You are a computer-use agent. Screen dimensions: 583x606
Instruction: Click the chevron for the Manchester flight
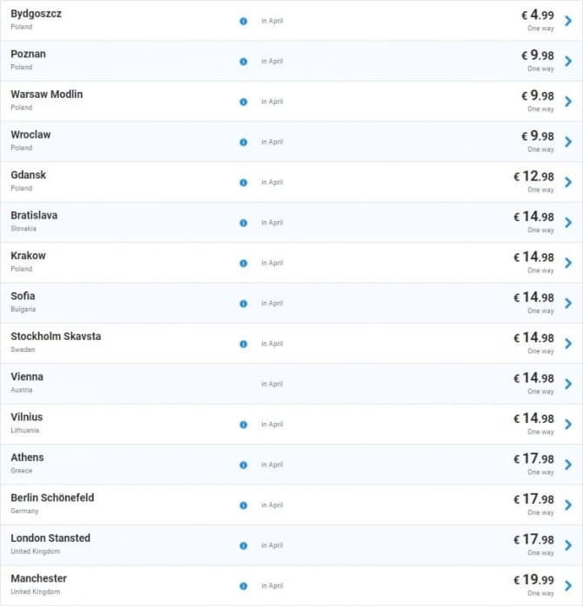568,585
